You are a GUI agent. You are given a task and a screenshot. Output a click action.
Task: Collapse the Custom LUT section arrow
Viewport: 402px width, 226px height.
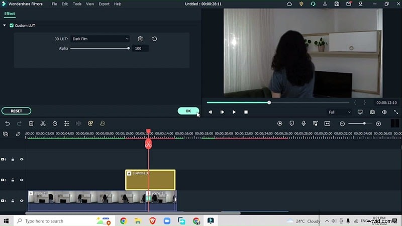tap(5, 25)
